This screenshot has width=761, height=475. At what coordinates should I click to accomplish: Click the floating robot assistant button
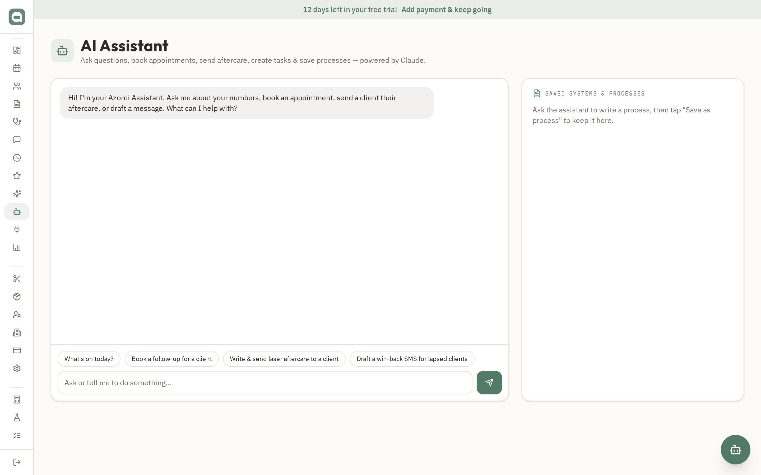[x=735, y=450]
